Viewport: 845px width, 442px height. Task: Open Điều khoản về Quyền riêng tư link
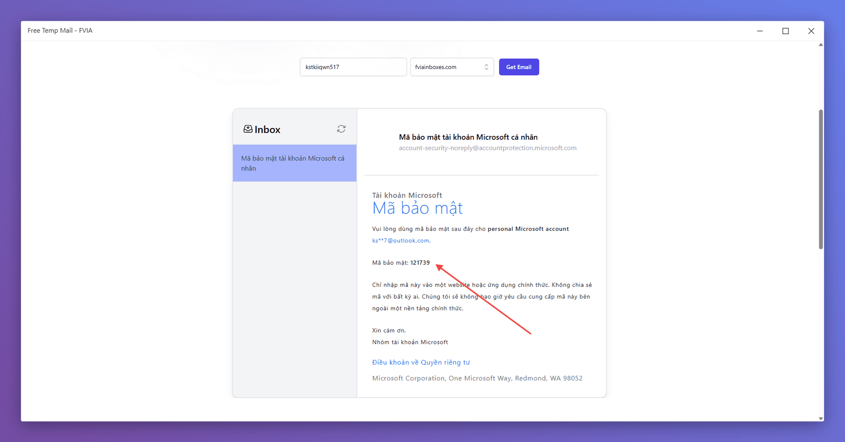coord(421,362)
